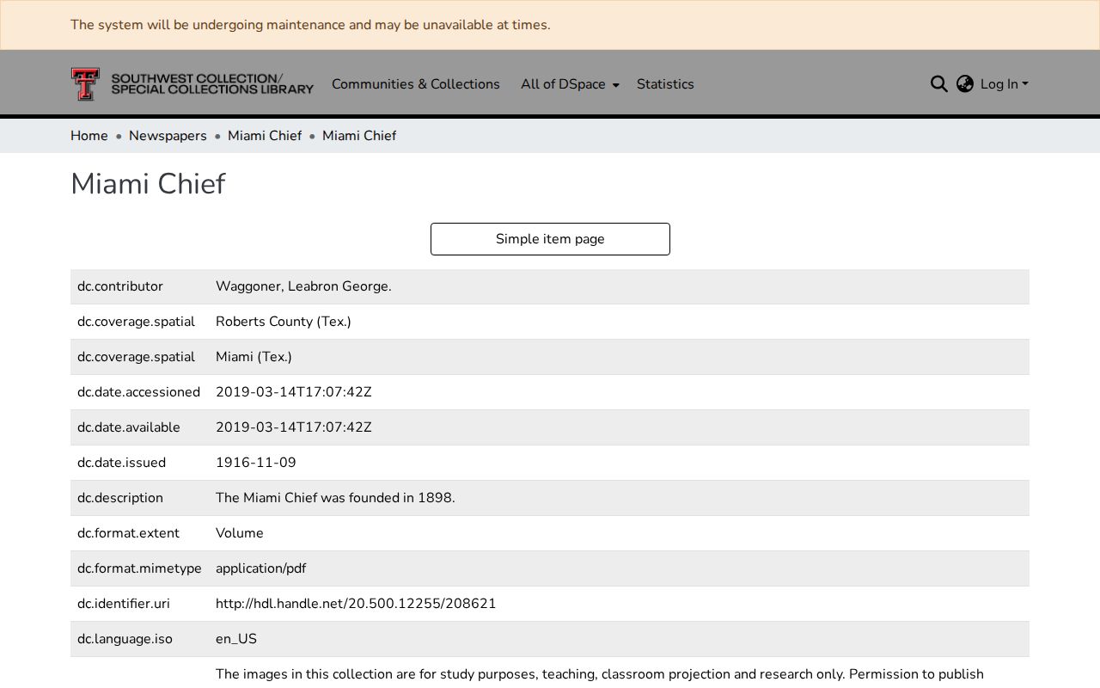Click Roberts County (Tex.) value

tap(284, 322)
